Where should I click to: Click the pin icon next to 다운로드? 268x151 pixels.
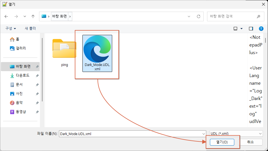(37, 76)
